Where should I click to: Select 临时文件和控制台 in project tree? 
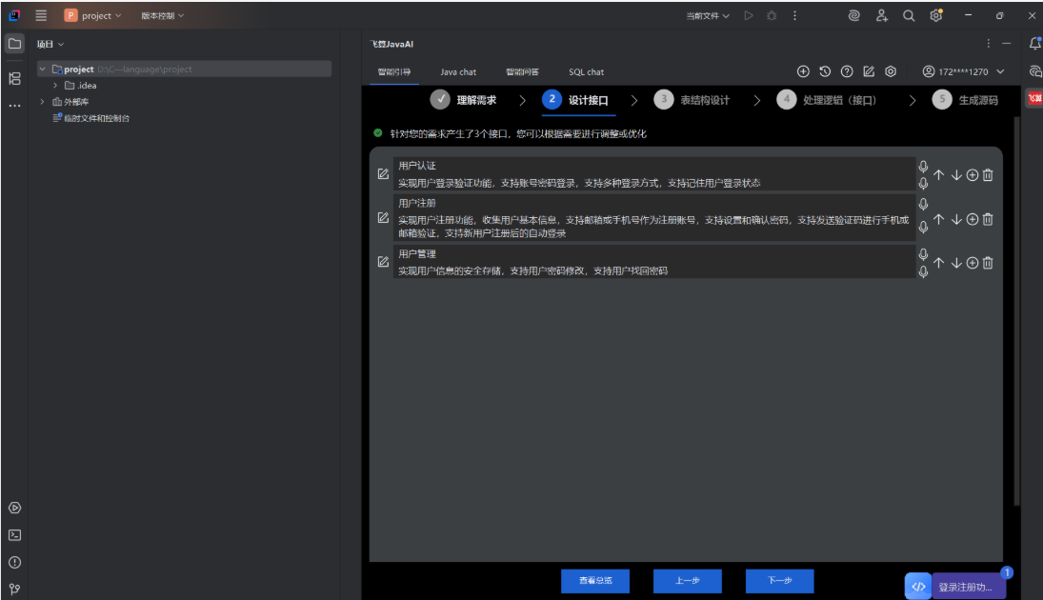tap(96, 118)
